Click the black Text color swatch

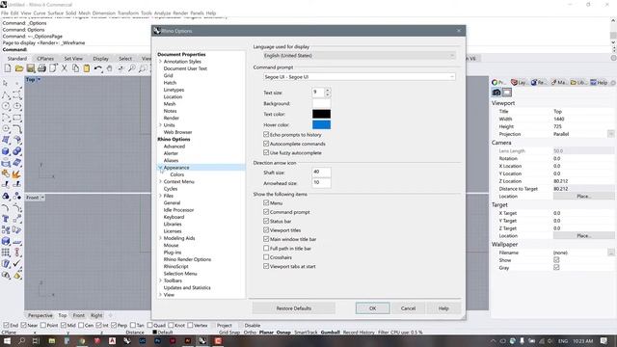[x=321, y=114]
